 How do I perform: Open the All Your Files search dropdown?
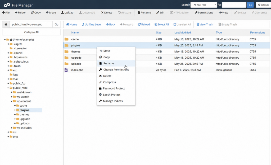pos(204,5)
